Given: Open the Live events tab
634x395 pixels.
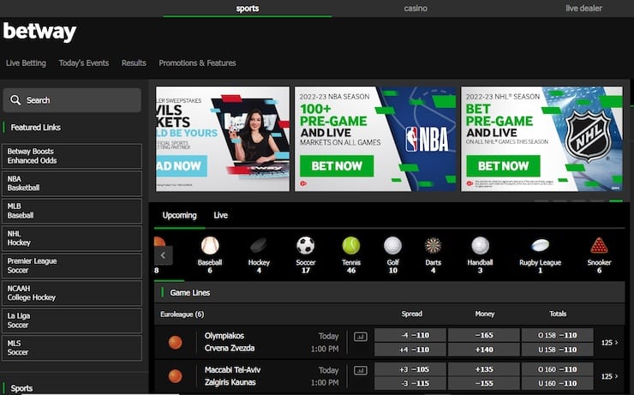Looking at the screenshot, I should (x=221, y=215).
